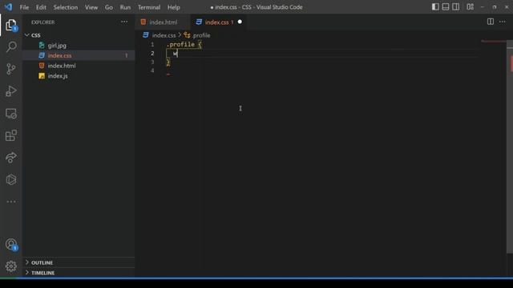513x288 pixels.
Task: Open the Help menu
Action: [174, 7]
